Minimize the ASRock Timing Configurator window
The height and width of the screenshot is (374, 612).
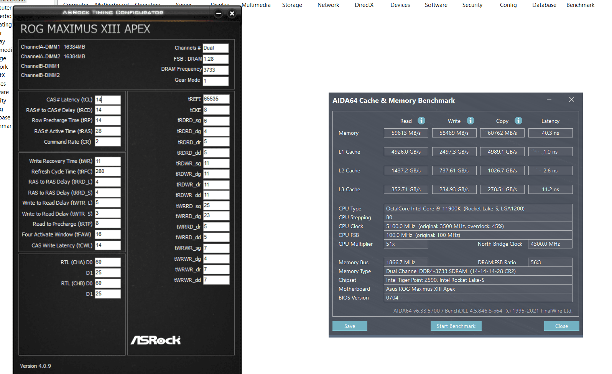(x=219, y=13)
